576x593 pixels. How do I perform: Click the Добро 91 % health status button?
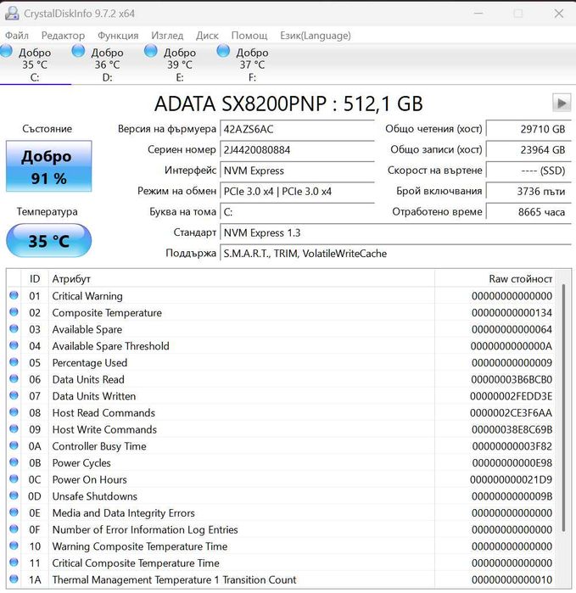tap(49, 166)
